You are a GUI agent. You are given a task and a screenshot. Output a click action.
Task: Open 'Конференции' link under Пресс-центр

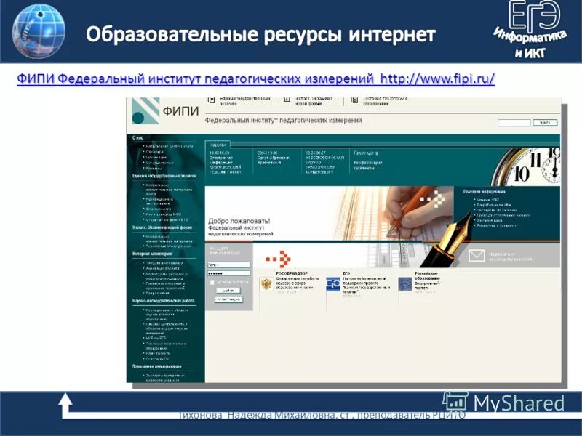pyautogui.click(x=368, y=163)
